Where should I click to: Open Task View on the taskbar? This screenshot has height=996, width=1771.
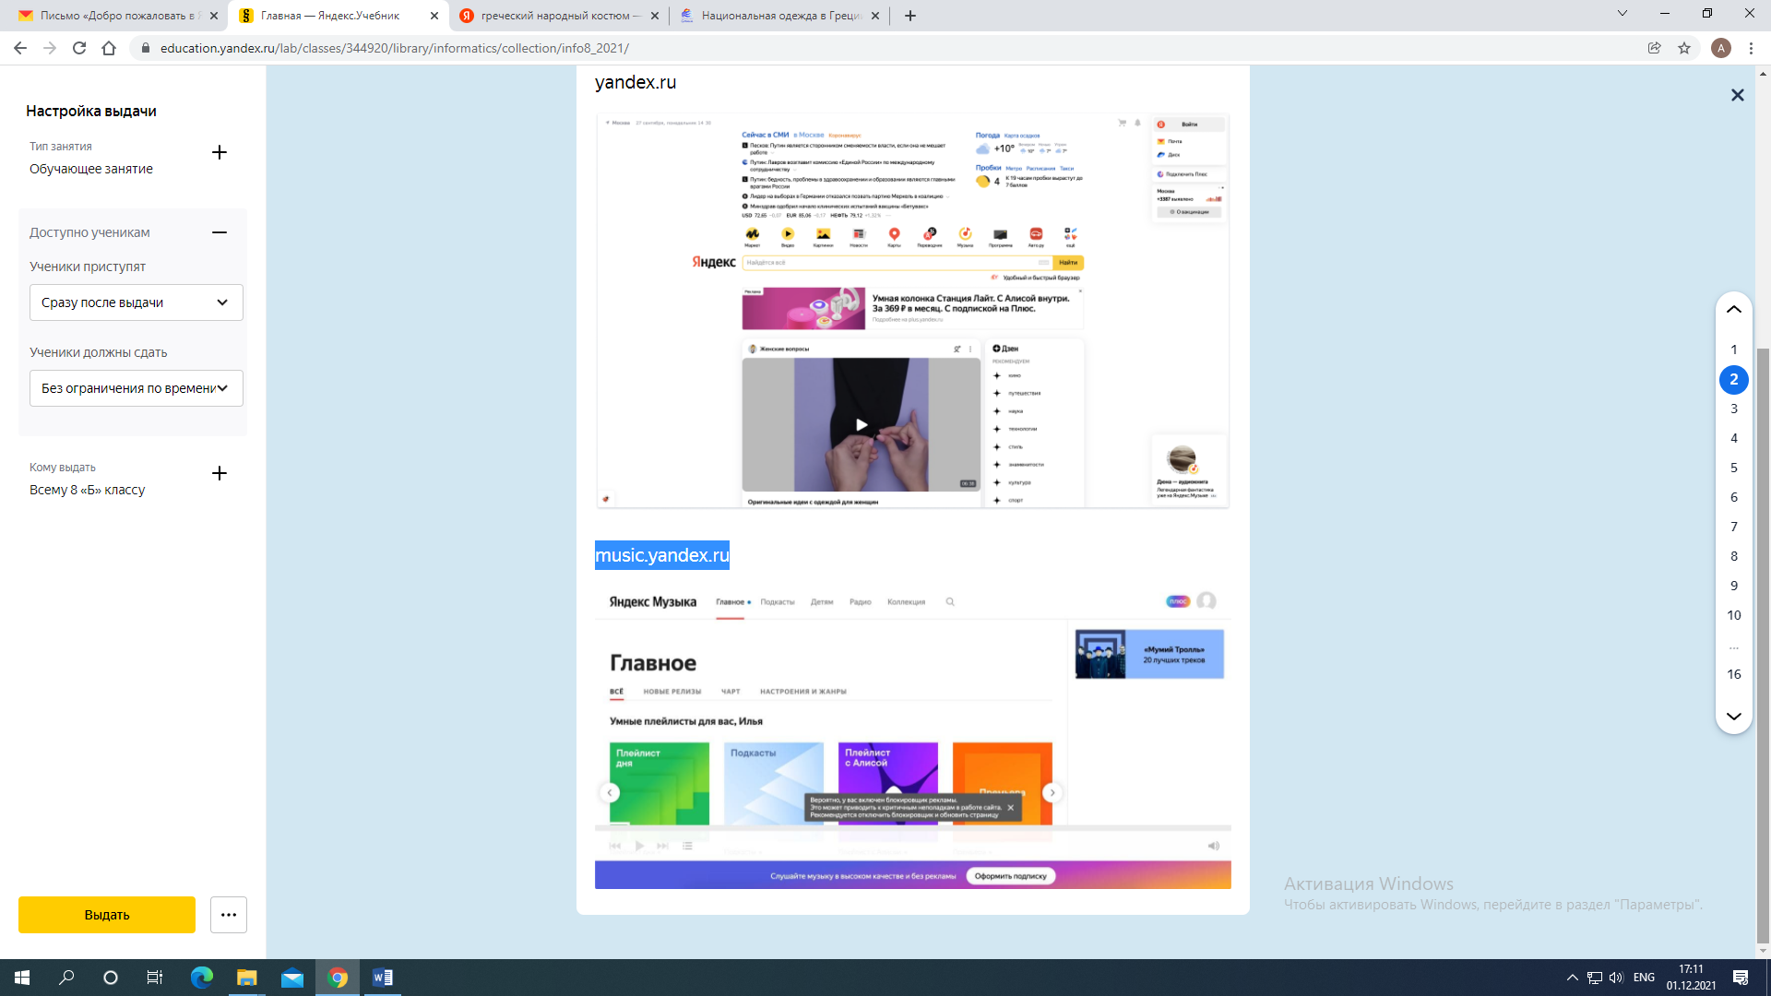155,978
